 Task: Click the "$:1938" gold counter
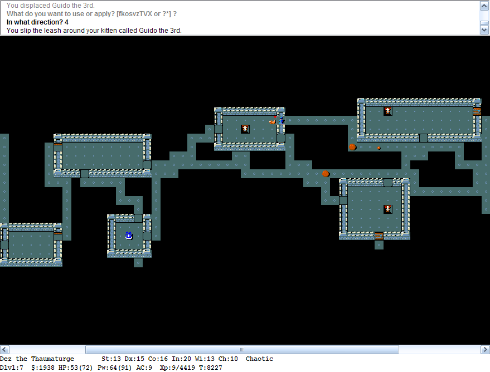tap(43, 368)
